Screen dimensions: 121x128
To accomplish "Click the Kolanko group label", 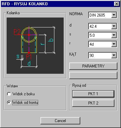I will [x=13, y=13].
